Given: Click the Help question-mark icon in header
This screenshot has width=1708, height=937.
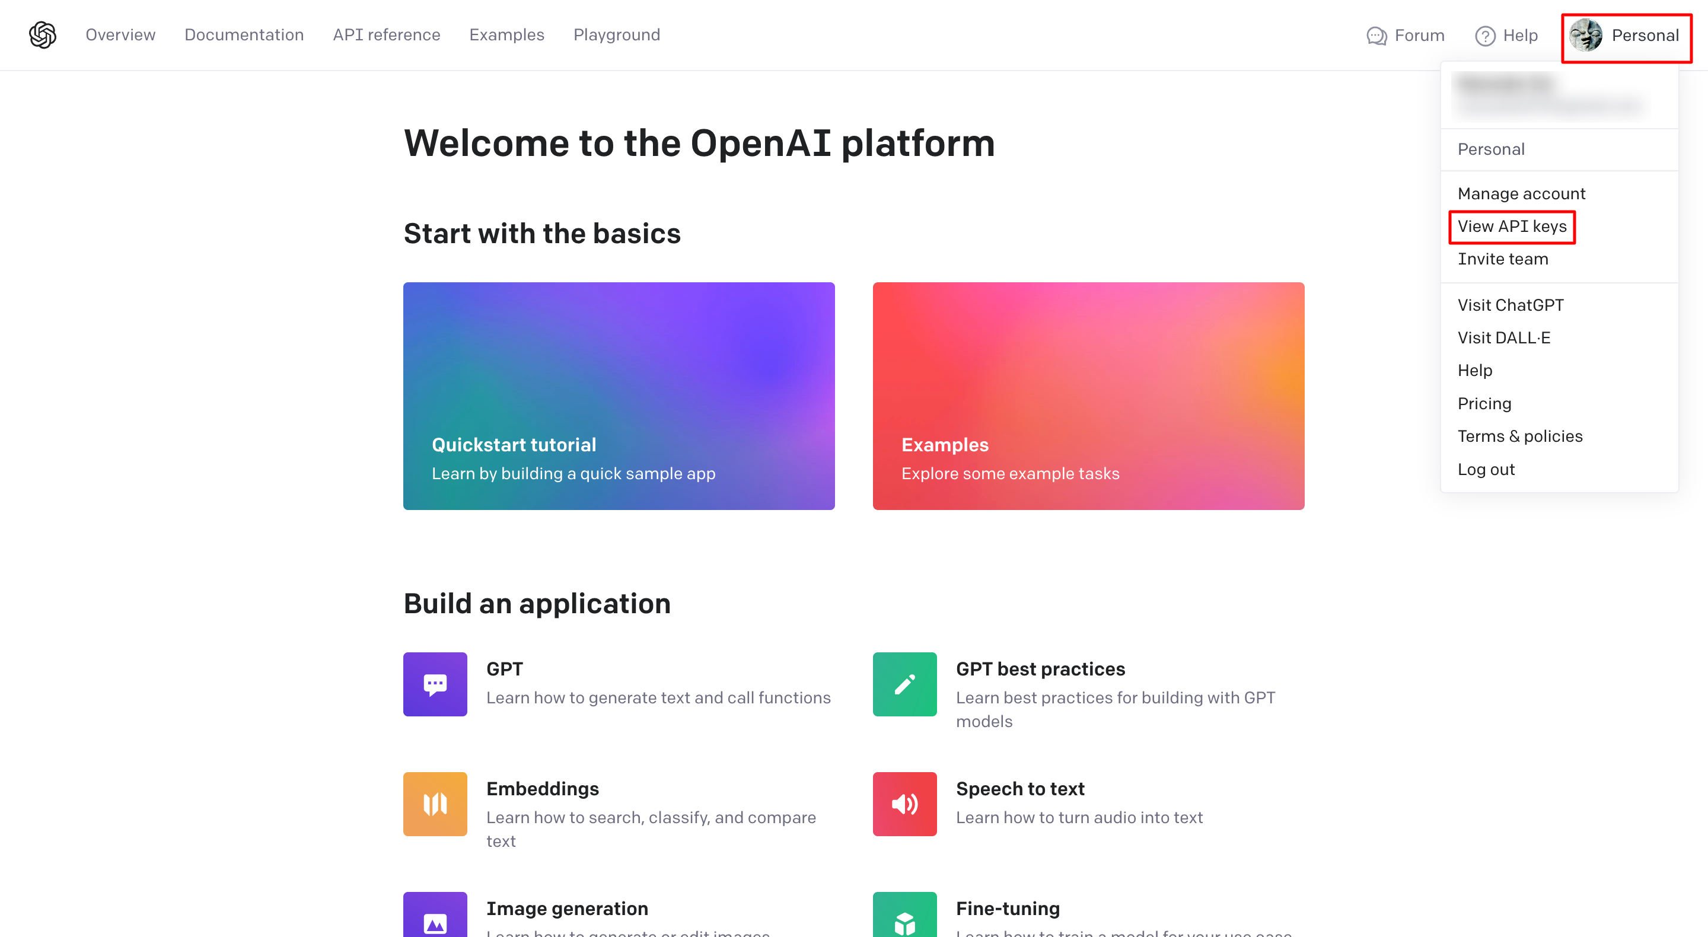Looking at the screenshot, I should point(1484,36).
